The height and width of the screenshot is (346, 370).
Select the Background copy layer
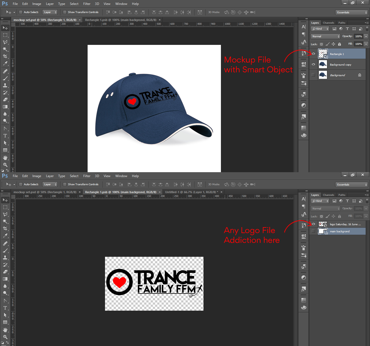tap(340, 65)
